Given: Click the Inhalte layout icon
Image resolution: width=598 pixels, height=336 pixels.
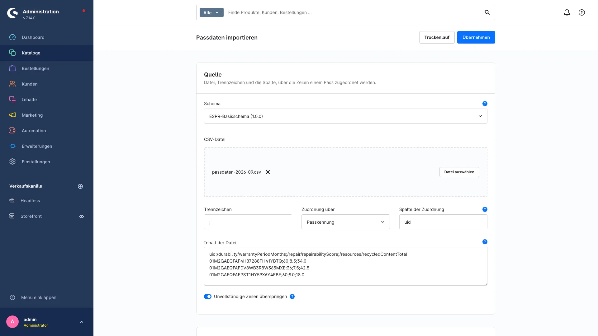Looking at the screenshot, I should [x=12, y=100].
